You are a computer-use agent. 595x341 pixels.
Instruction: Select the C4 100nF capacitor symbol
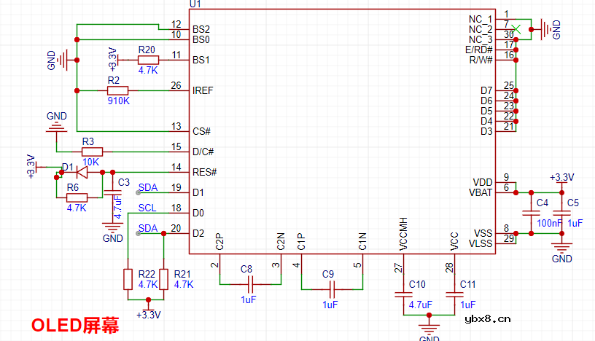530,213
